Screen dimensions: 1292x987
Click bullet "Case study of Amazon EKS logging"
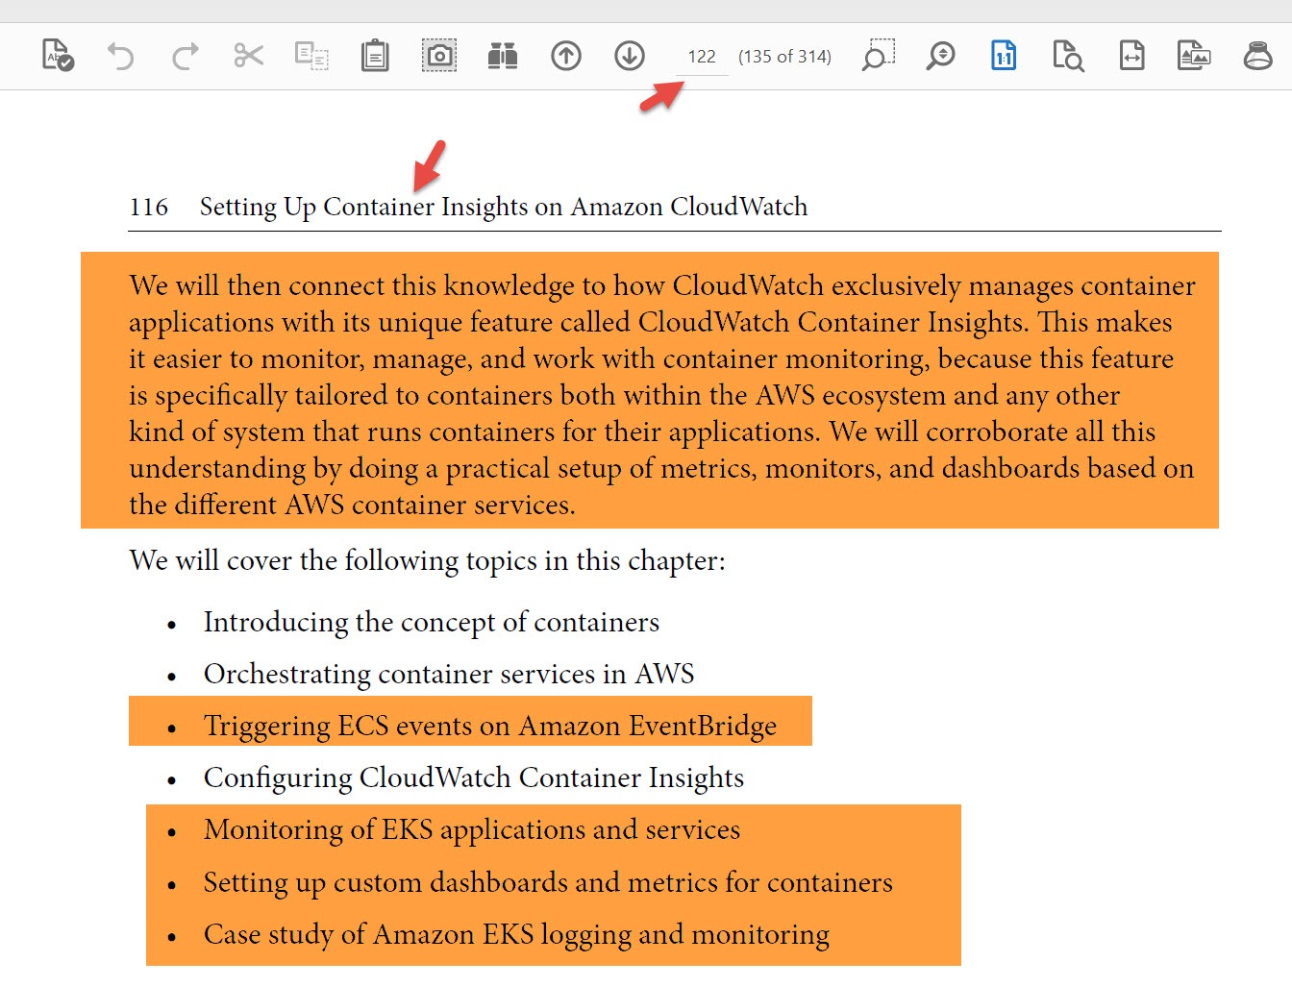(x=516, y=934)
